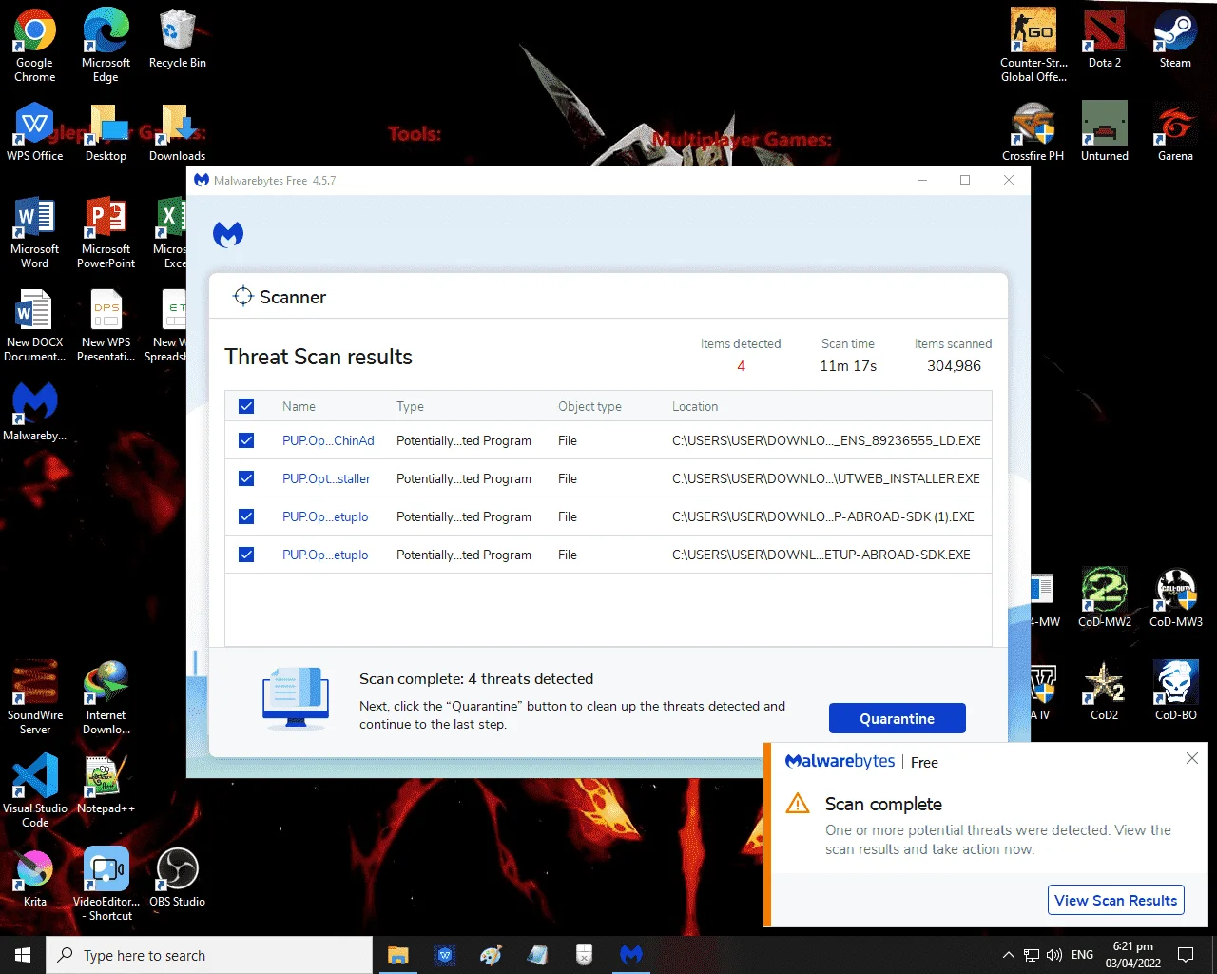Open the Paint palette taskbar icon
This screenshot has height=974, width=1217.
pyautogui.click(x=492, y=955)
